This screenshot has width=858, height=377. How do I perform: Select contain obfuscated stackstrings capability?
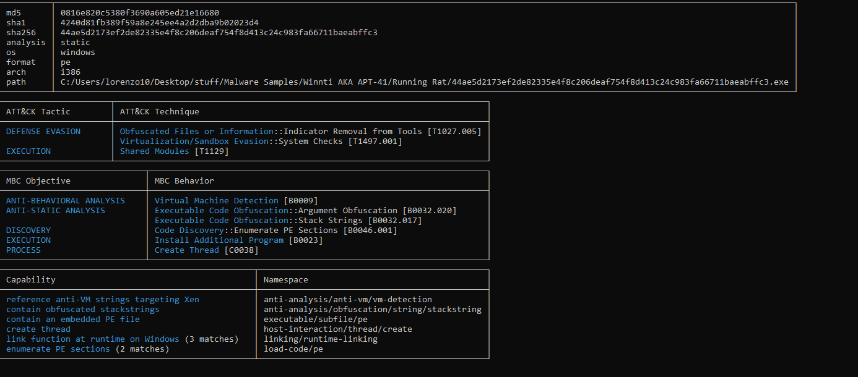click(83, 310)
